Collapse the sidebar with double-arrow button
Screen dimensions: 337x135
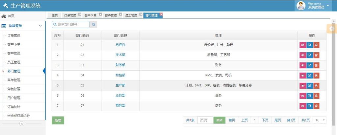22,124
